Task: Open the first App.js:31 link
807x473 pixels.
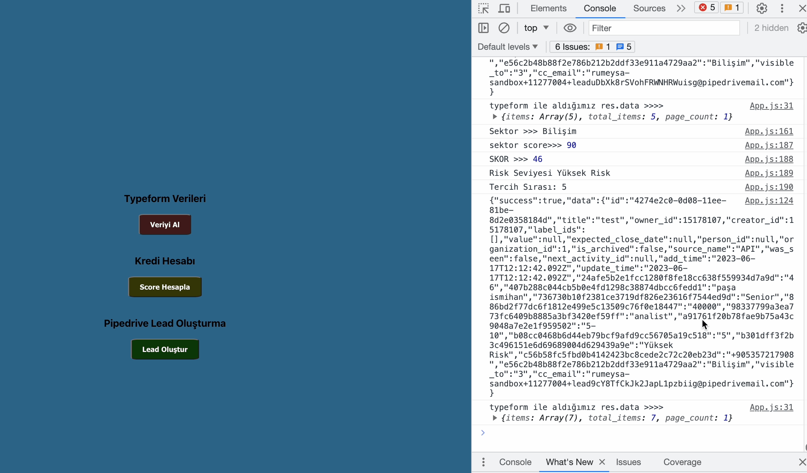Action: (x=771, y=106)
